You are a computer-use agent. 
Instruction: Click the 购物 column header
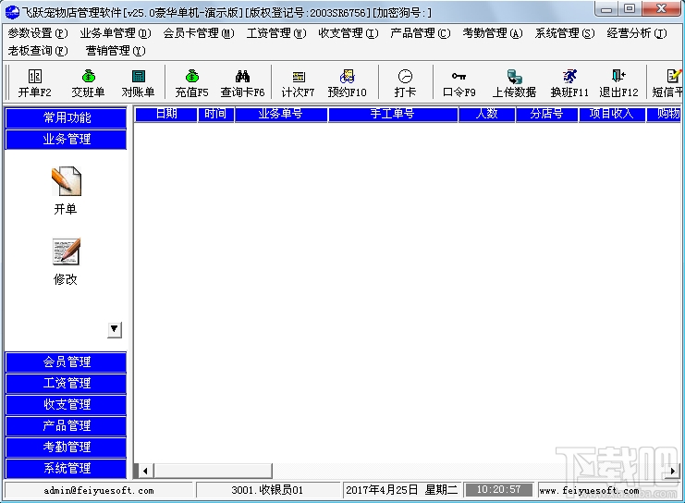tap(664, 114)
